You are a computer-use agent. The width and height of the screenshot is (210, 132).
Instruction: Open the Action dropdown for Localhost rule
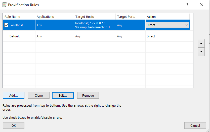pos(167,25)
